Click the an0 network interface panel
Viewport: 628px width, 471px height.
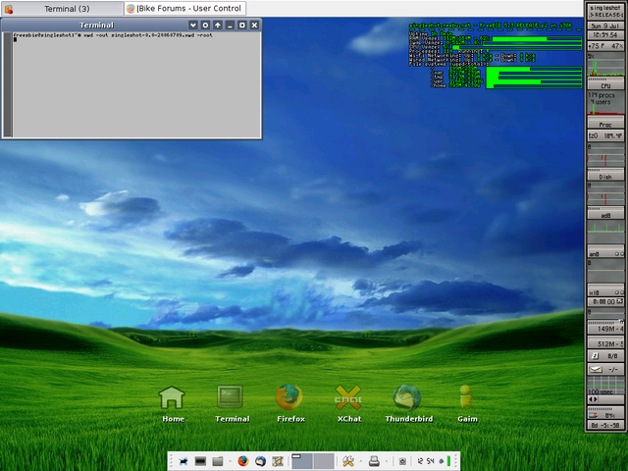click(605, 253)
